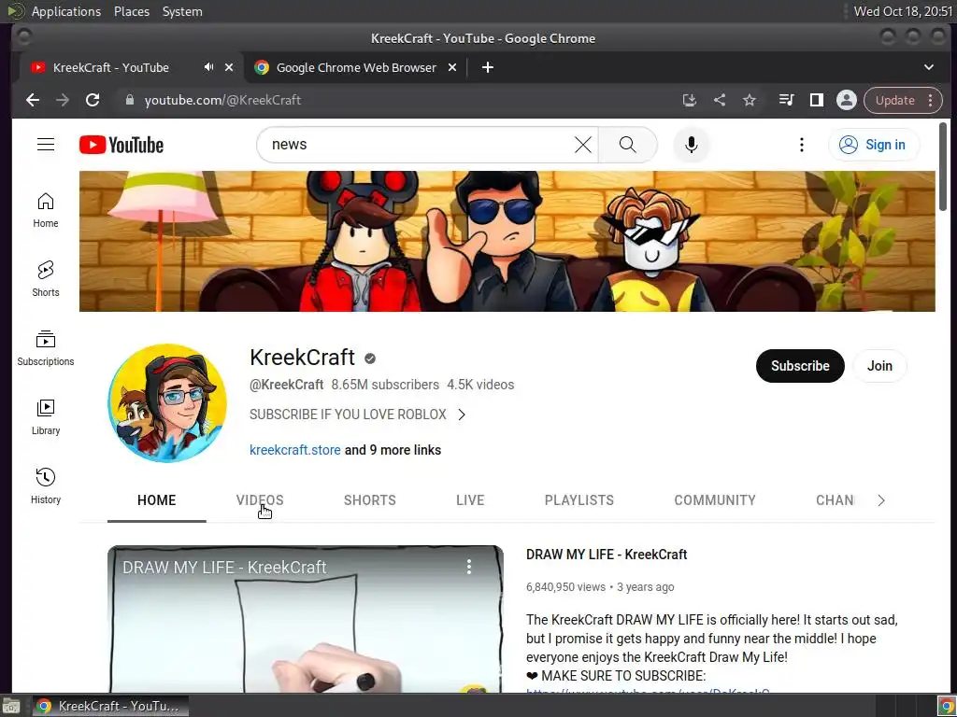Switch to the LIVE channel tab
This screenshot has height=717, width=957.
coord(470,500)
